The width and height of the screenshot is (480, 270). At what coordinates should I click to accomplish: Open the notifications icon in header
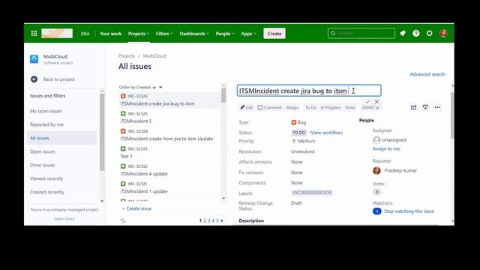click(403, 33)
